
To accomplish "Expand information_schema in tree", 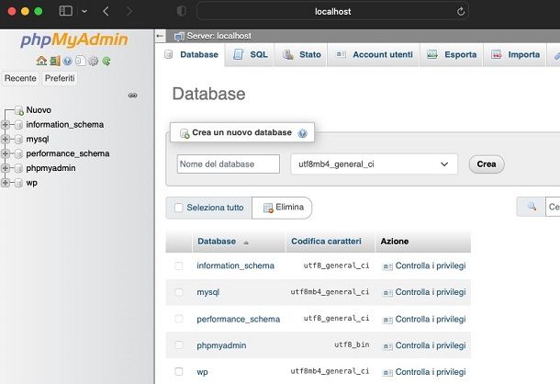I will click(6, 124).
